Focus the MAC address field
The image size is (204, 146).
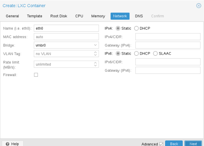(66, 37)
